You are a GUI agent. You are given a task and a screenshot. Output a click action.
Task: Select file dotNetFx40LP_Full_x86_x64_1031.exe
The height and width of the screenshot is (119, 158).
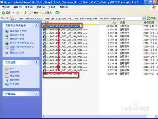(x=66, y=36)
